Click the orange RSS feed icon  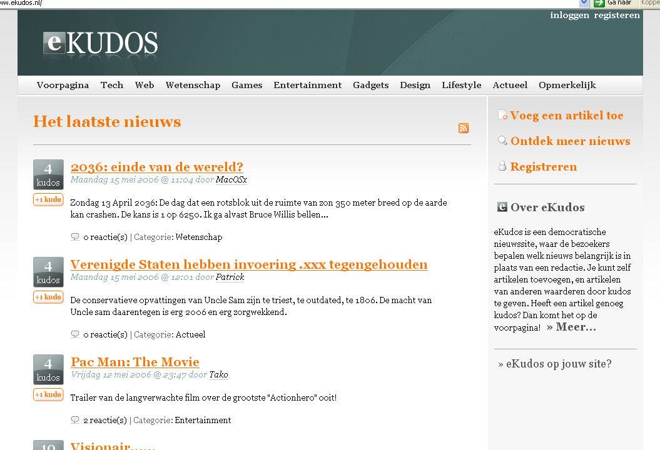[x=464, y=128]
